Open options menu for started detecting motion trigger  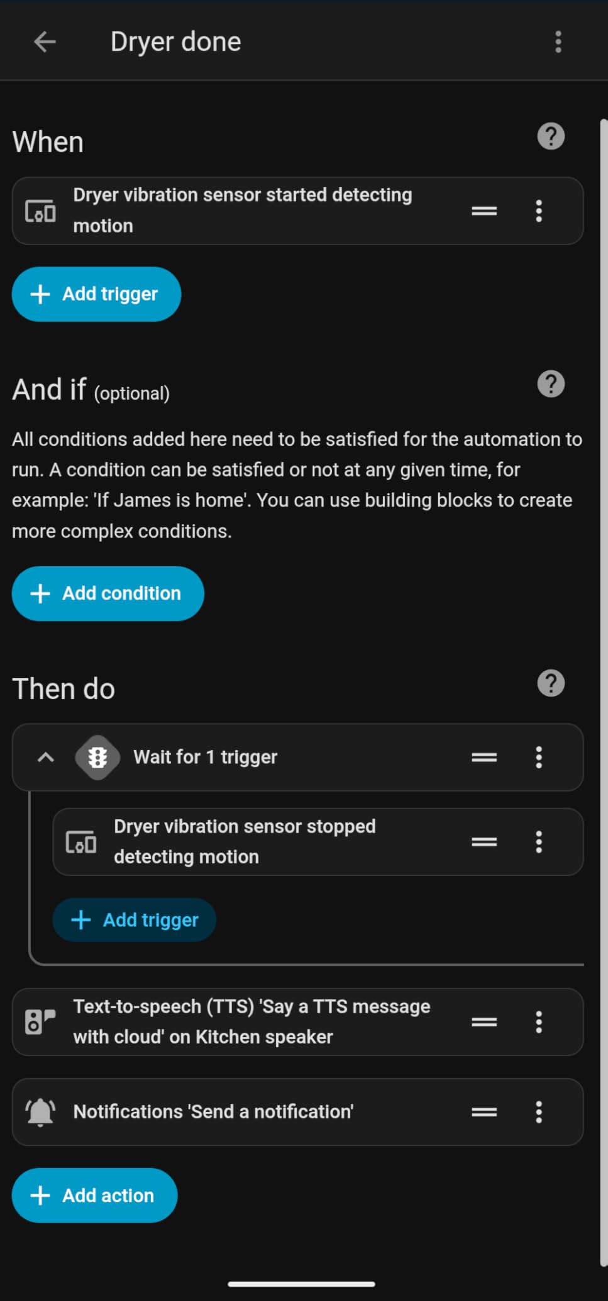(539, 211)
